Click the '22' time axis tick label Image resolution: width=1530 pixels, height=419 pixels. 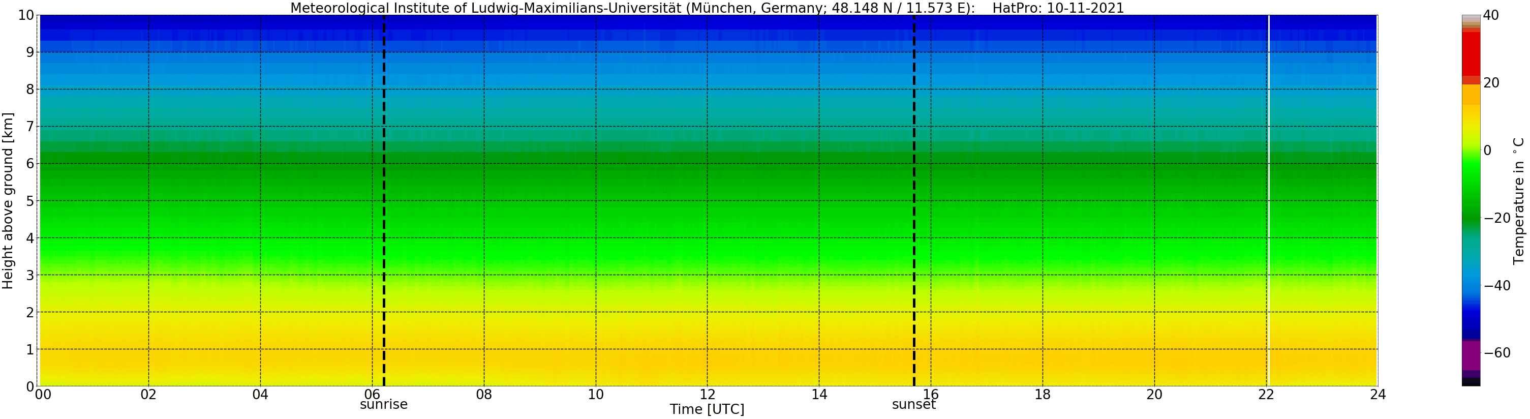click(x=1266, y=395)
